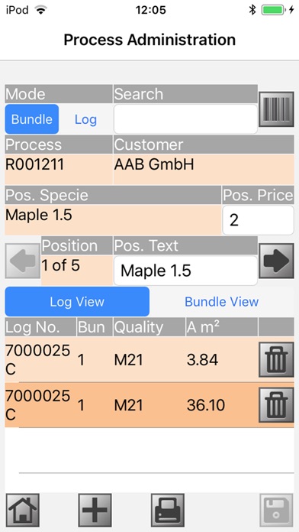The image size is (299, 532).
Task: Tap the 12:05 clock in status bar
Action: [x=151, y=10]
